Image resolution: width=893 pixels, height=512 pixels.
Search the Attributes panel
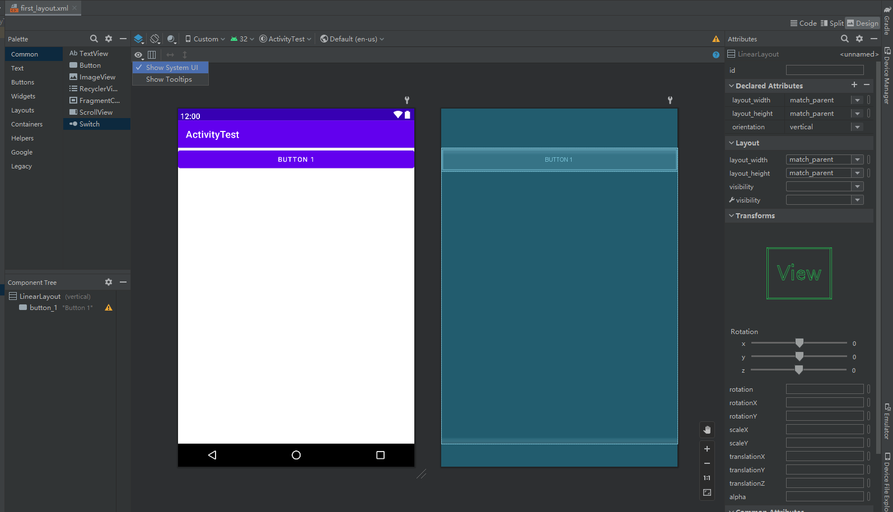[x=845, y=39]
